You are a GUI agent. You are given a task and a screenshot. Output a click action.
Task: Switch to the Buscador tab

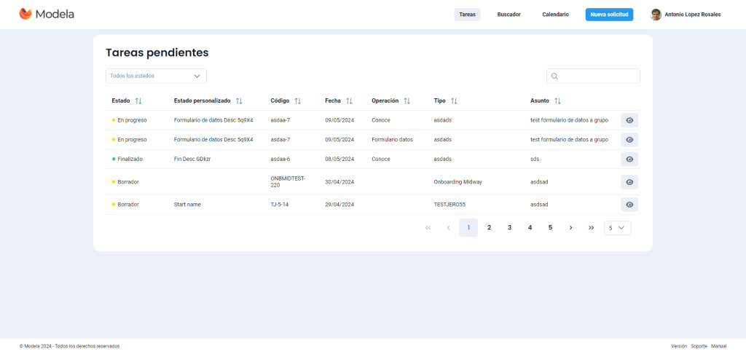(509, 15)
